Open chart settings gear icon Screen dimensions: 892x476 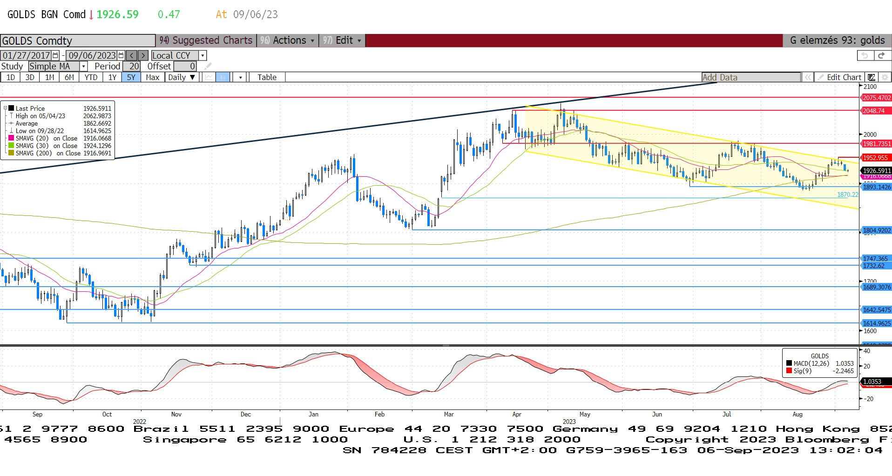click(885, 77)
